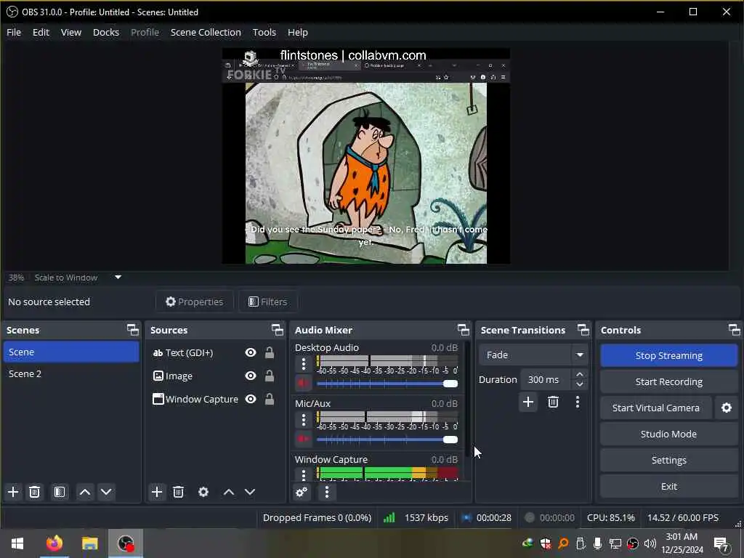Move scene down arrow in Scenes panel
Screen dimensions: 744x558
click(x=106, y=492)
